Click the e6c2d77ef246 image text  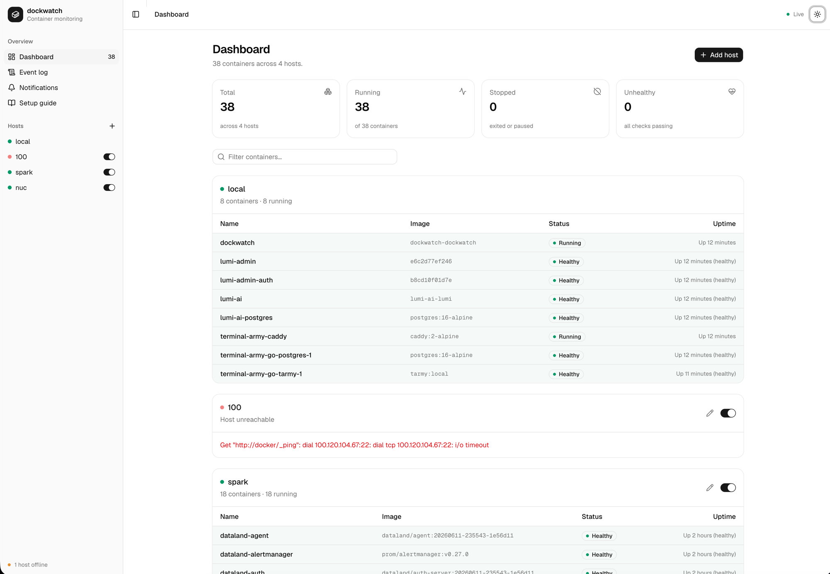(431, 261)
